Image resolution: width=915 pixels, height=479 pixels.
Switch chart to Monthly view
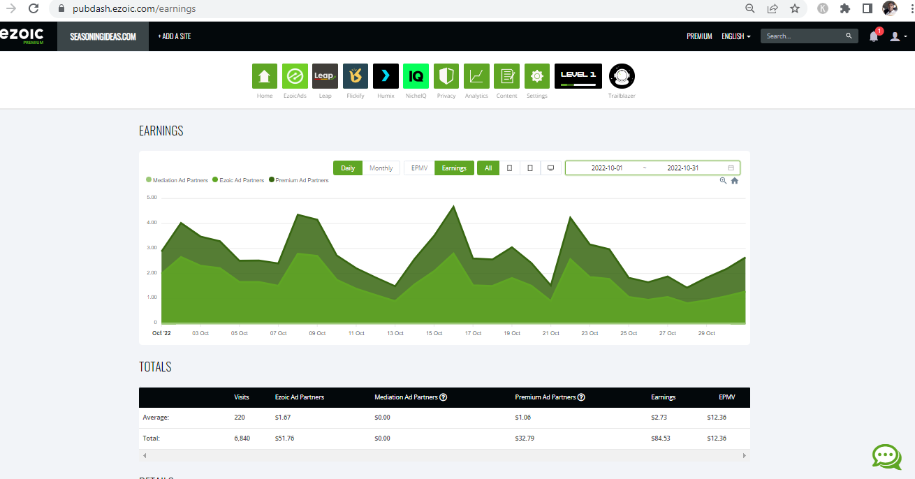tap(381, 168)
